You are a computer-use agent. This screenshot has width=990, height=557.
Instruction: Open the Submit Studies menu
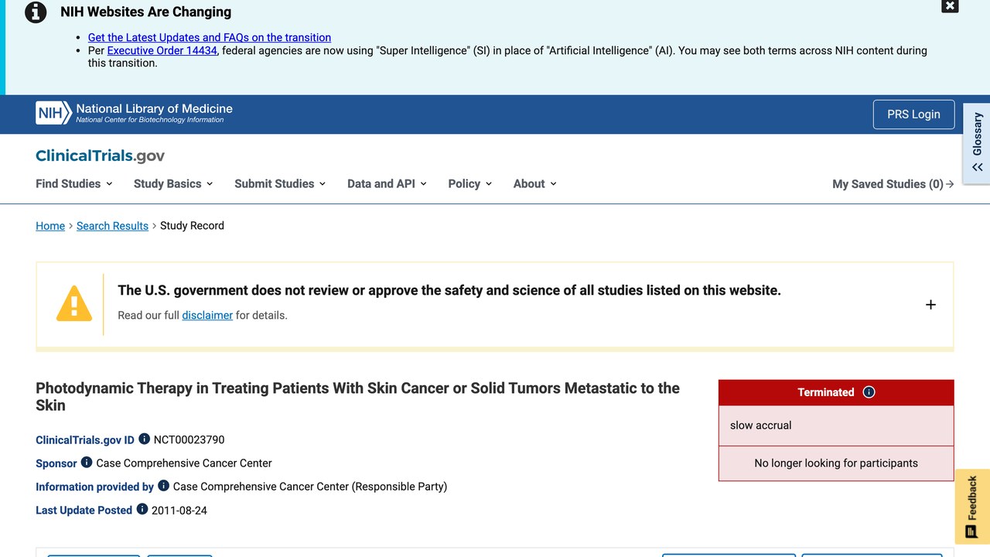[x=280, y=183]
